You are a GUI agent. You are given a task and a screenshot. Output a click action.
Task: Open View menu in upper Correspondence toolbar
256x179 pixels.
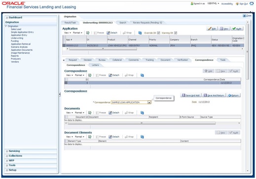(70, 75)
